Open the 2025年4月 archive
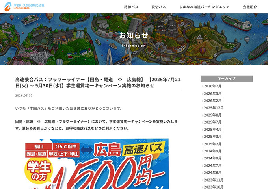 point(212,130)
